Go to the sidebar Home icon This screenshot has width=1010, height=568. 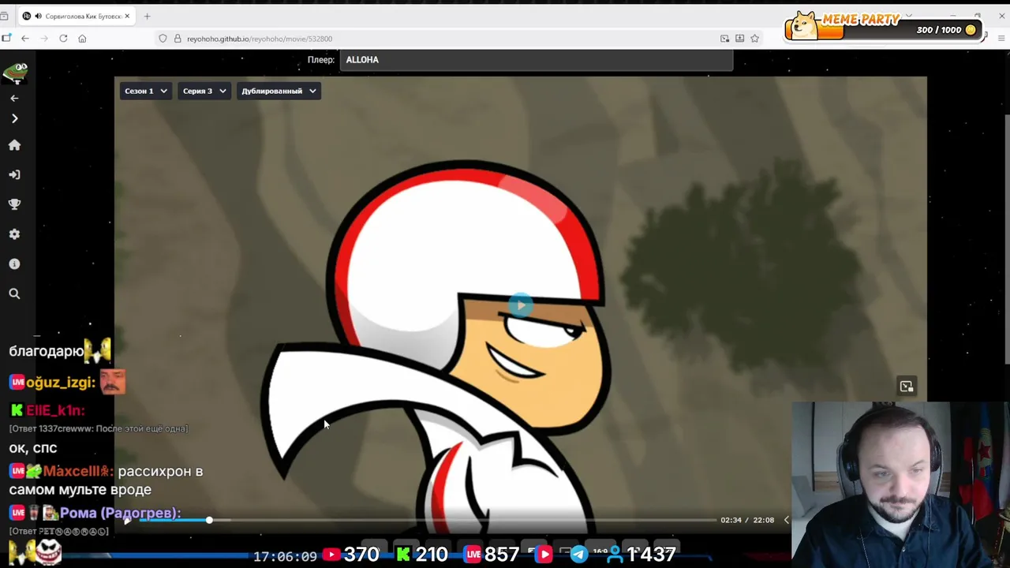click(14, 145)
